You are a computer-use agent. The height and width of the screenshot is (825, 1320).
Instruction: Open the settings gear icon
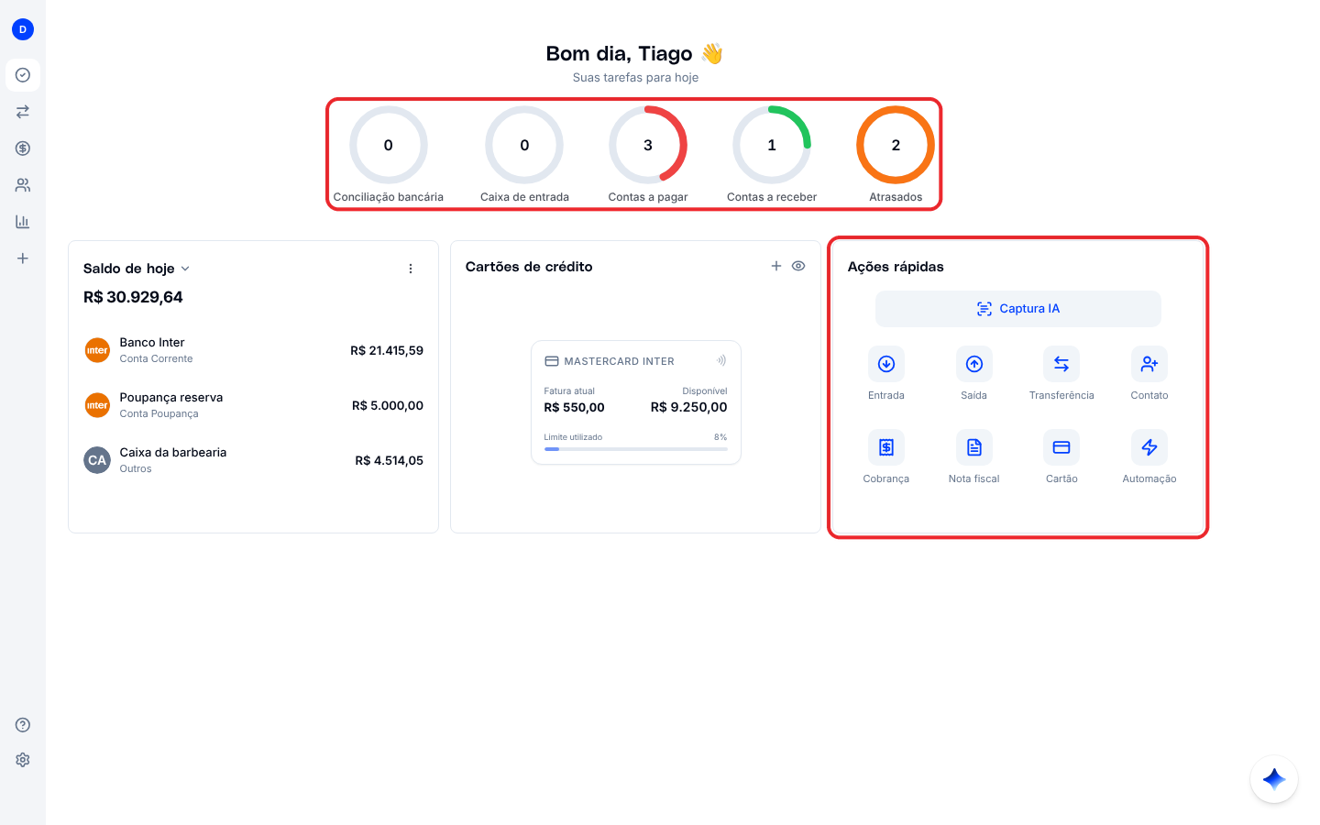(23, 760)
